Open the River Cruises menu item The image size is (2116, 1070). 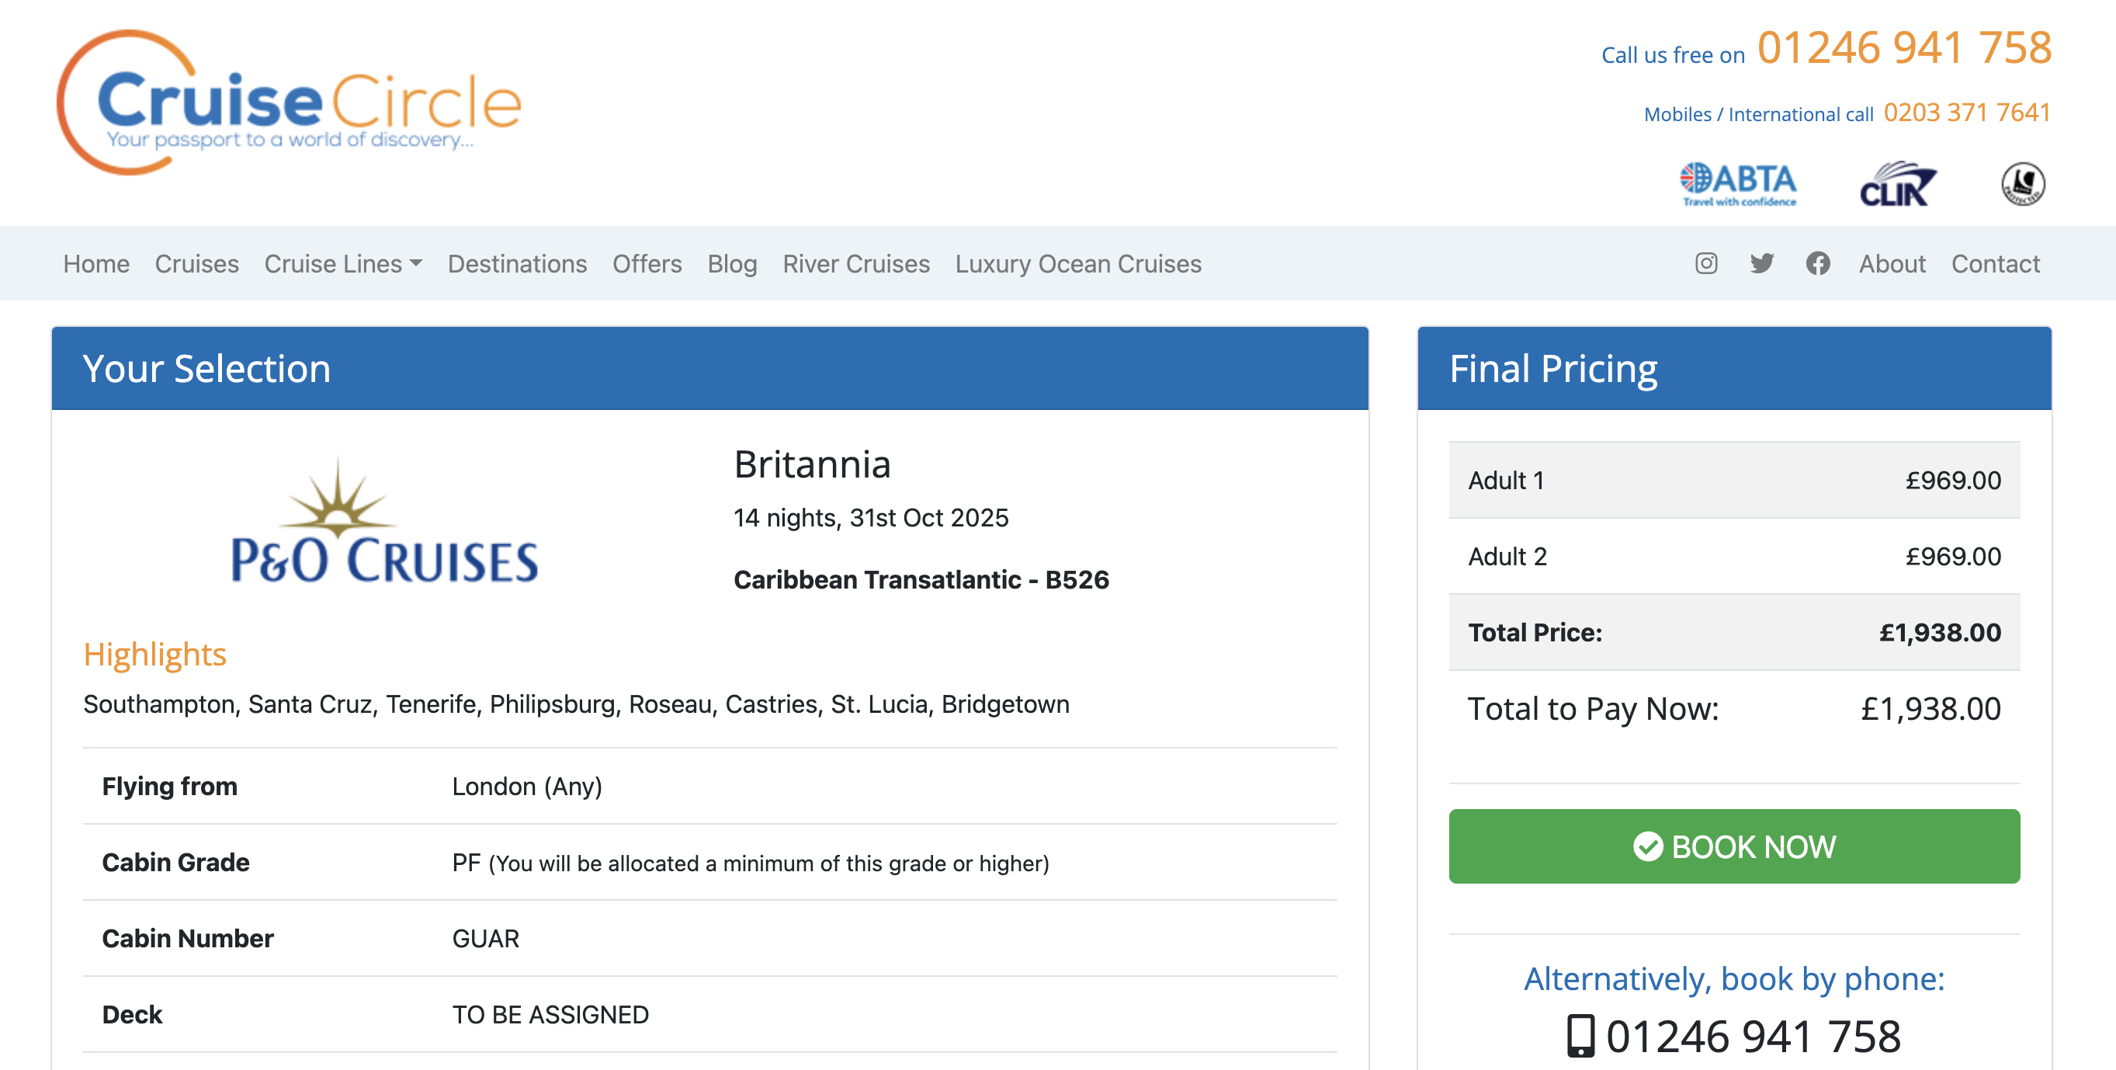[x=856, y=264]
